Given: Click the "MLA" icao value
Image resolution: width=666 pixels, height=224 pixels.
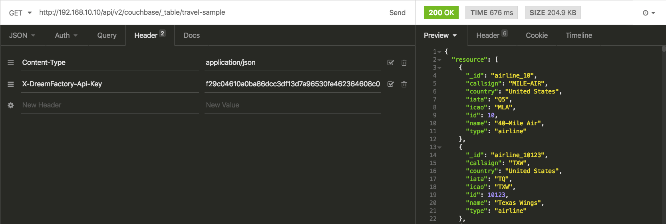Looking at the screenshot, I should (503, 107).
